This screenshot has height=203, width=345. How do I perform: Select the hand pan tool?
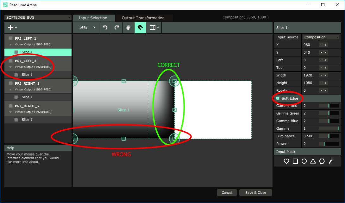click(x=128, y=28)
